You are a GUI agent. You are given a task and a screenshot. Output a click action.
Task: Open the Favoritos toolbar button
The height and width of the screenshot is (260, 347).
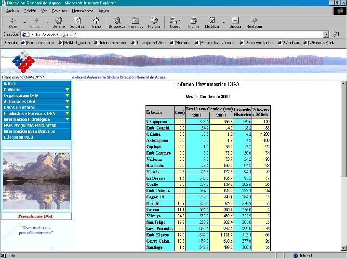coord(135,23)
